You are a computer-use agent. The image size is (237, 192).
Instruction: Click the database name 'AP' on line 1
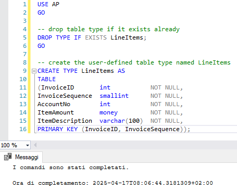[56, 4]
